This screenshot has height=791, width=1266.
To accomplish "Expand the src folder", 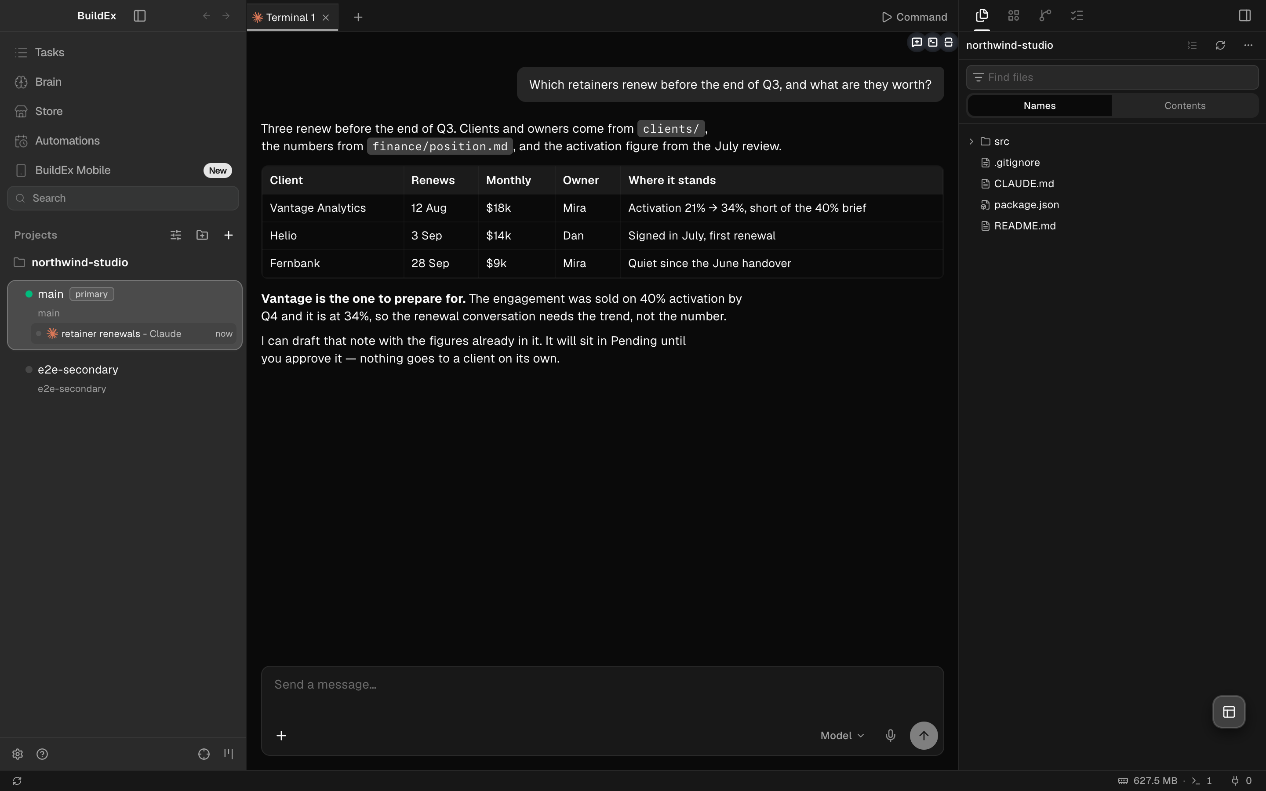I will [971, 142].
